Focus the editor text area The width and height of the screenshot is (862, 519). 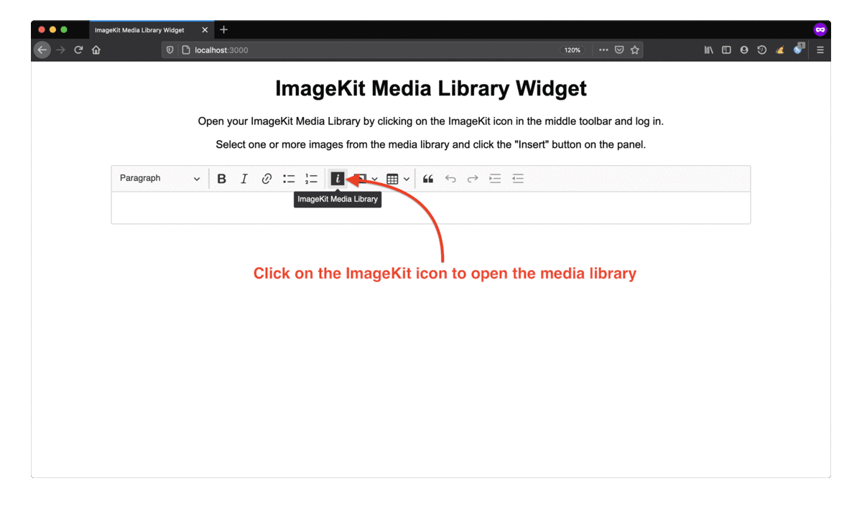[431, 207]
